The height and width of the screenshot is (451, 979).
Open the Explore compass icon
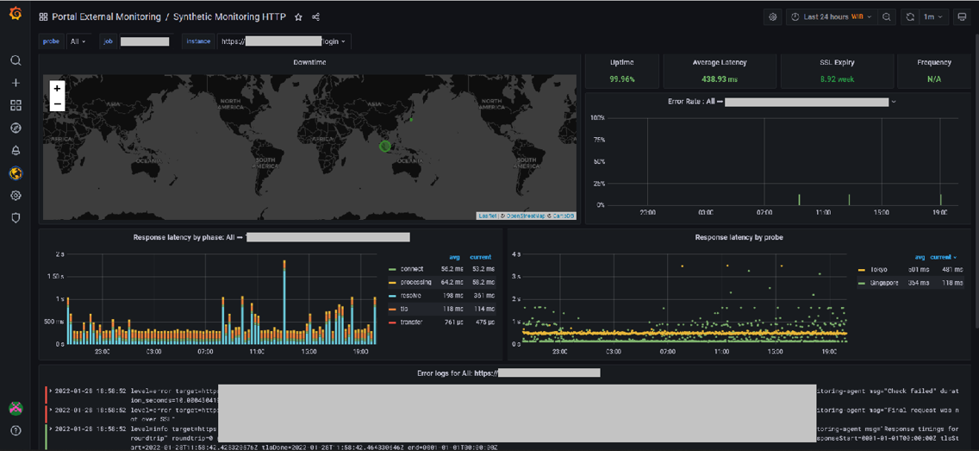click(x=16, y=128)
